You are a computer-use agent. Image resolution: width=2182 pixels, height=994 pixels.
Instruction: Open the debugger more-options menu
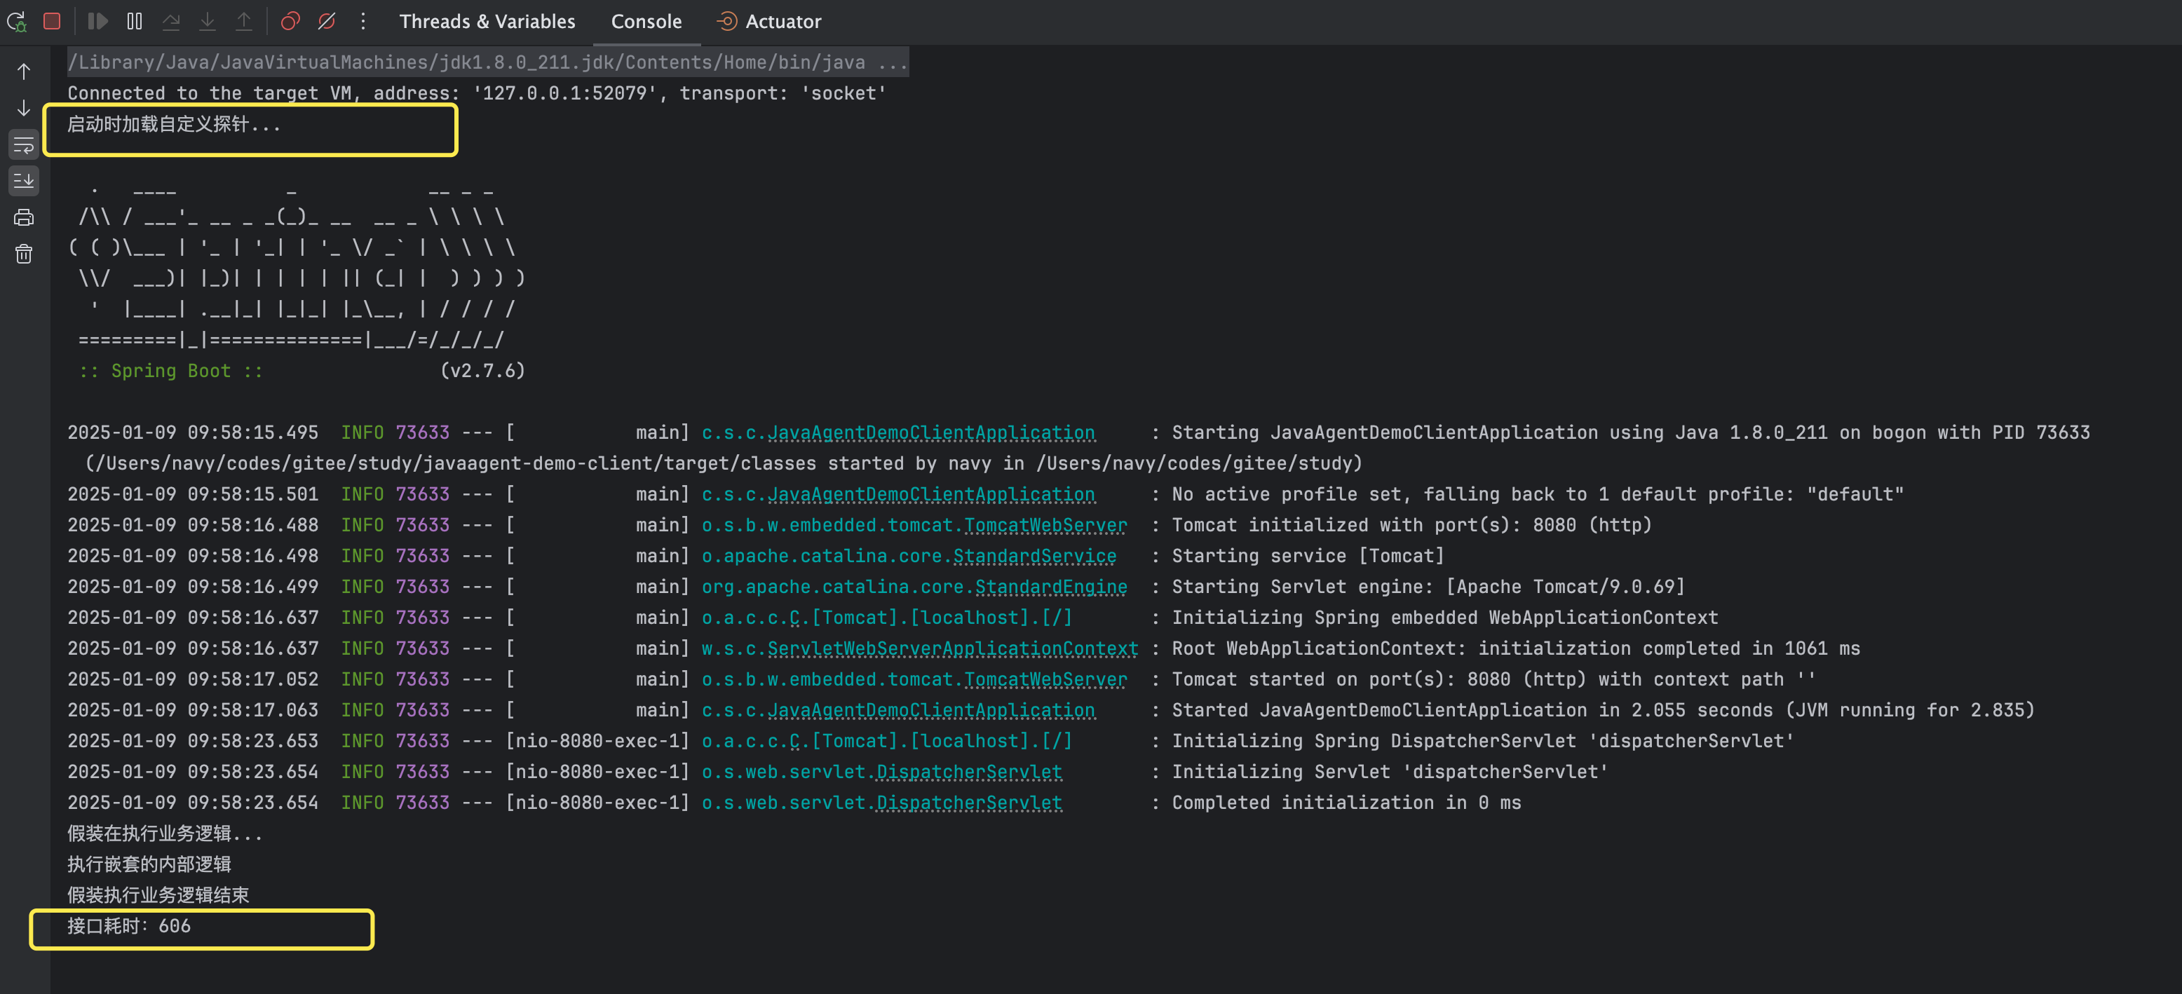363,21
